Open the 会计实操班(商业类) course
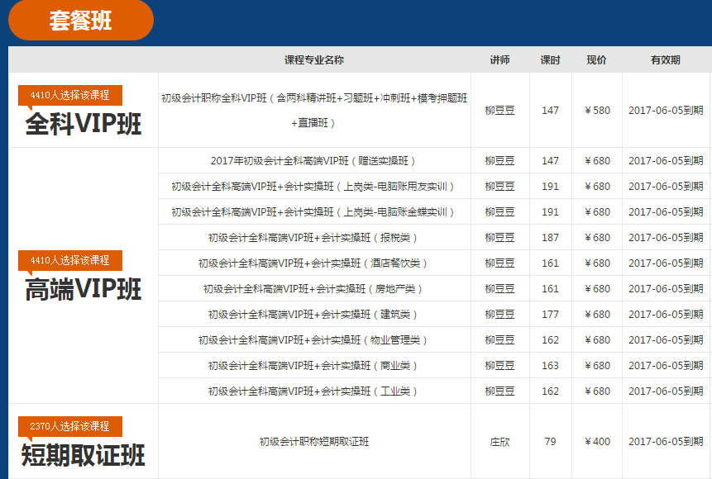This screenshot has width=712, height=479. pyautogui.click(x=314, y=366)
